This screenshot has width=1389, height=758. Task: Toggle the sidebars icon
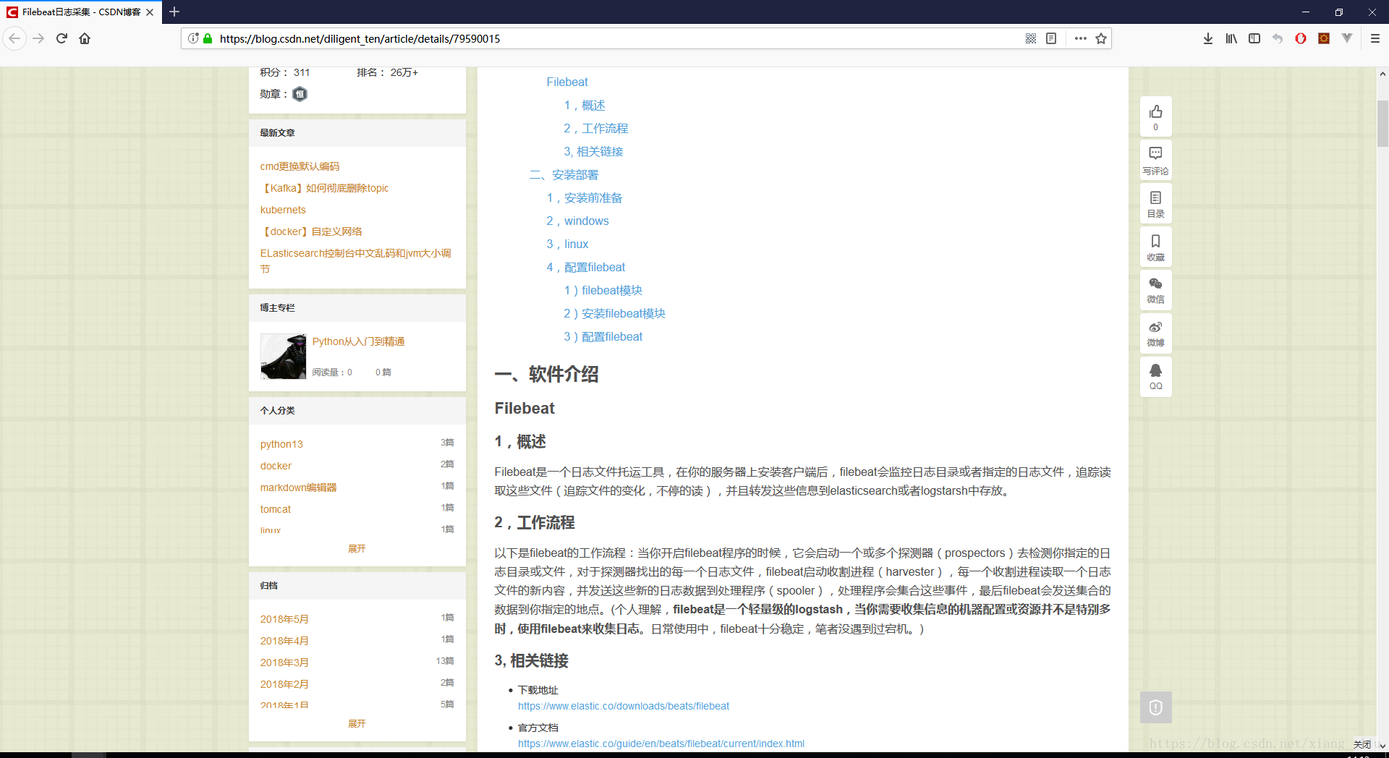[1254, 38]
